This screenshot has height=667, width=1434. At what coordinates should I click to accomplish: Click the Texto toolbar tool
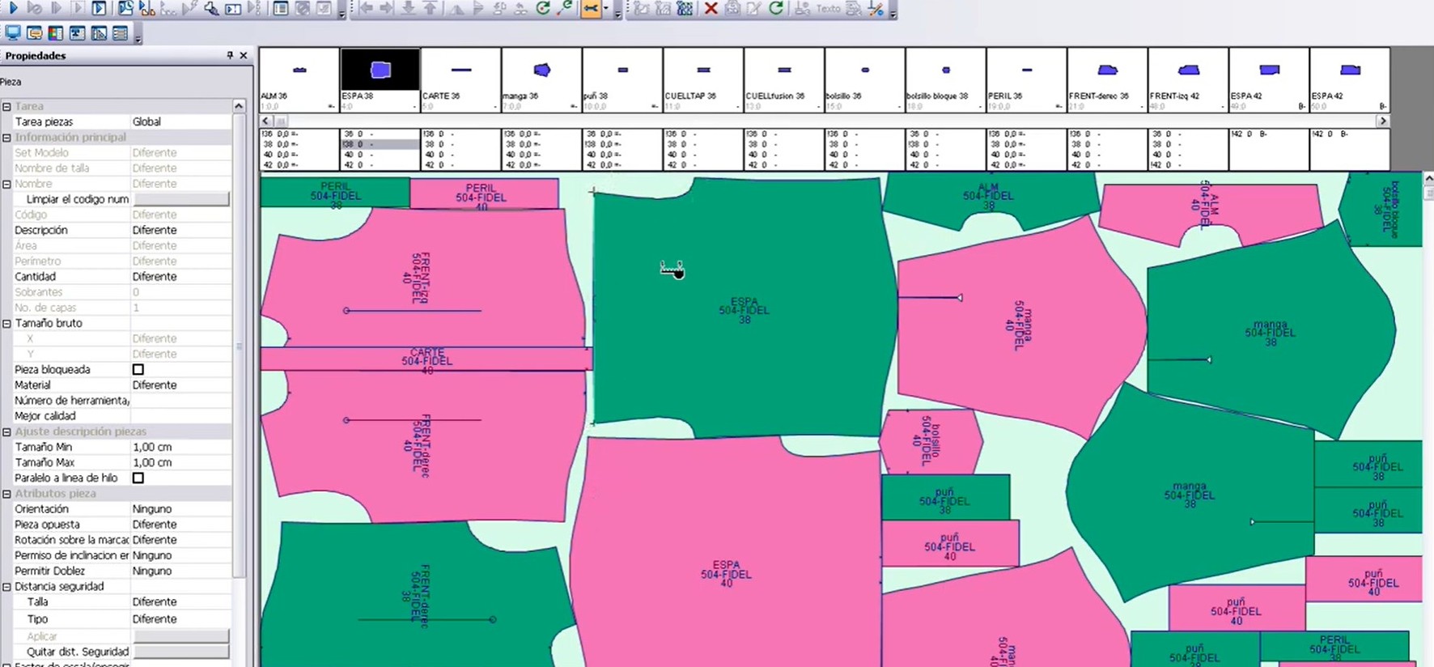tap(827, 8)
